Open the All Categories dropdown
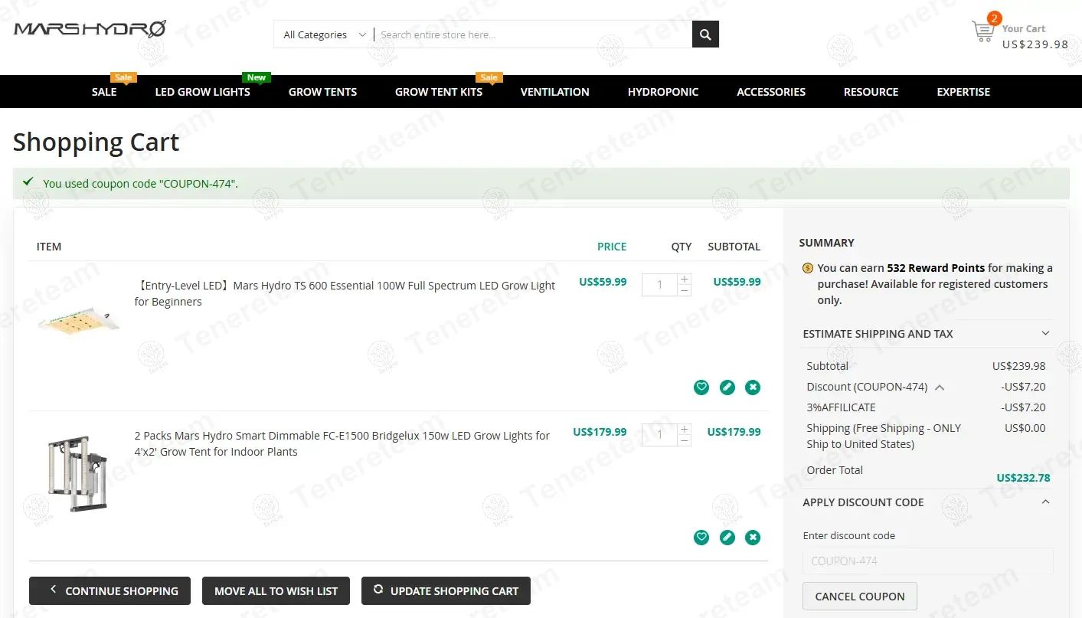The width and height of the screenshot is (1082, 618). (x=324, y=34)
